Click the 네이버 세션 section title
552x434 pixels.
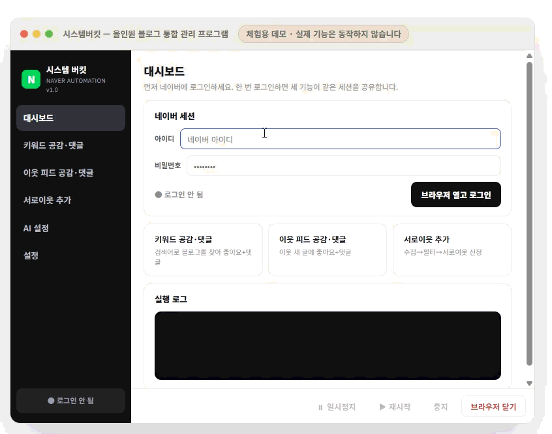(x=175, y=116)
